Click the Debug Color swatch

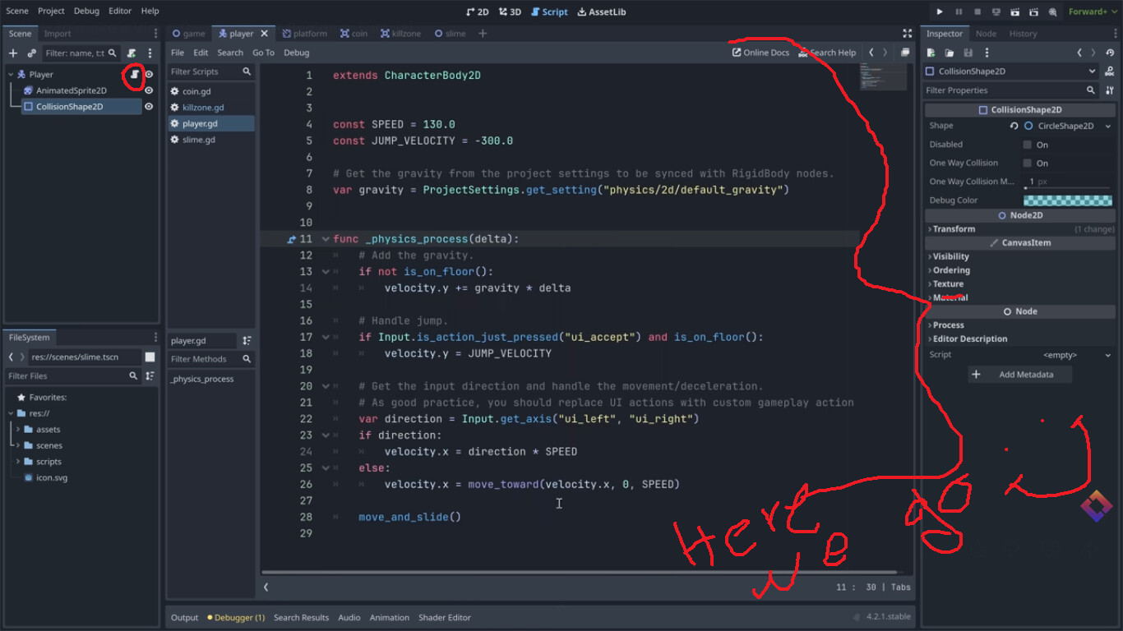(x=1067, y=200)
